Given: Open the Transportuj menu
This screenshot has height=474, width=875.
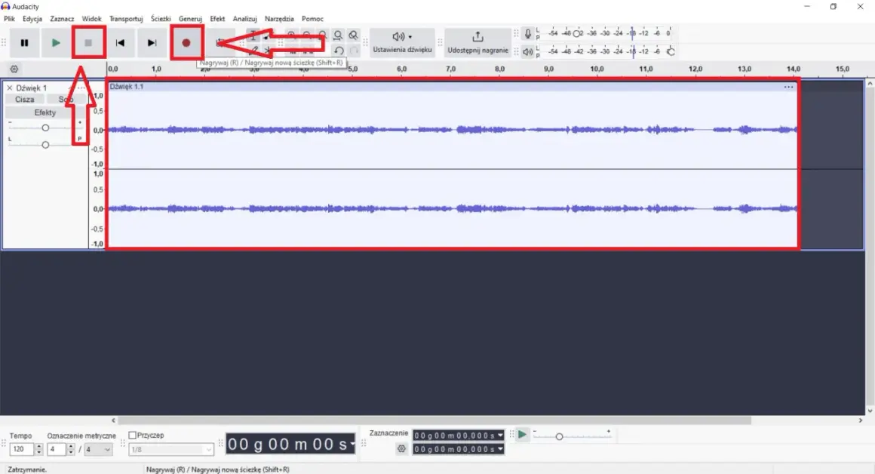Looking at the screenshot, I should coord(126,19).
